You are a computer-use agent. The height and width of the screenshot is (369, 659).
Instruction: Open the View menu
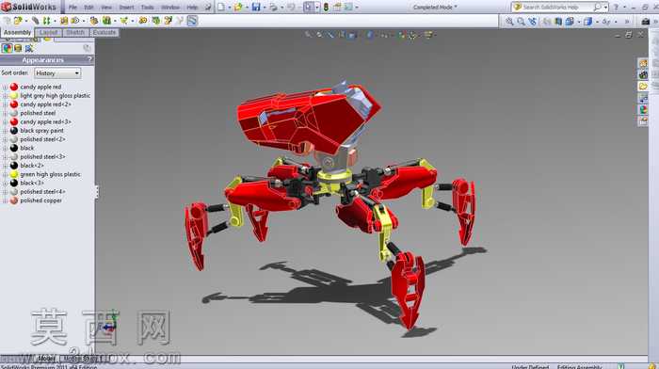pyautogui.click(x=106, y=8)
